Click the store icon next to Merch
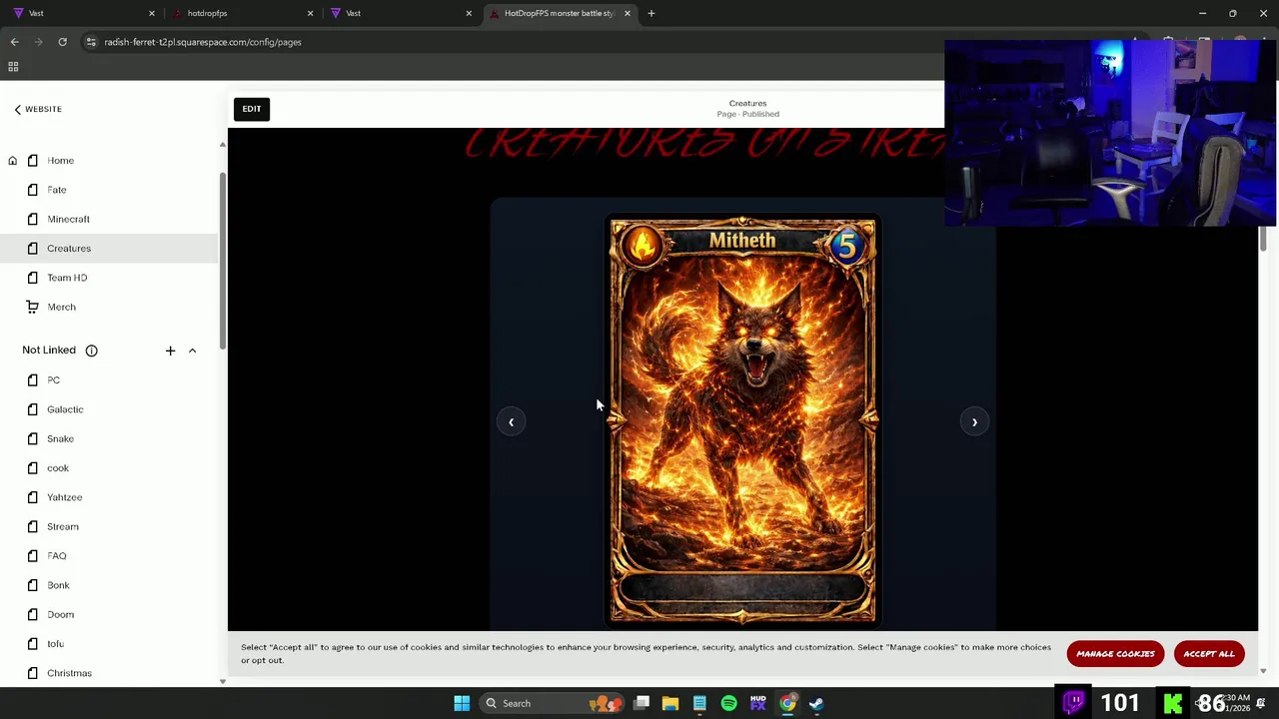Image resolution: width=1279 pixels, height=719 pixels. click(x=33, y=307)
